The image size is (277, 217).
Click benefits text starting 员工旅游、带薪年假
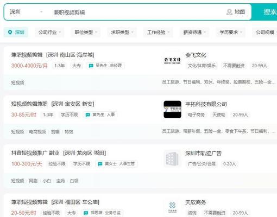219,131
